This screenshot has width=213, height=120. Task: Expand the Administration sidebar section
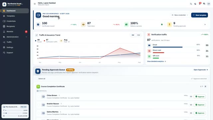point(15,37)
